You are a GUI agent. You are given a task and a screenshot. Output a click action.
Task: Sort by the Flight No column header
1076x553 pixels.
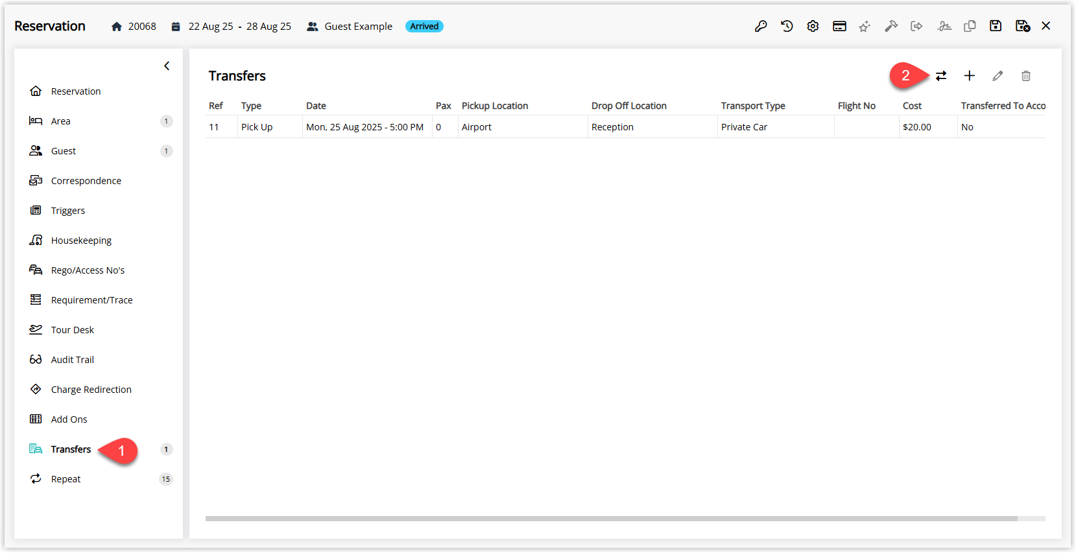coord(856,106)
